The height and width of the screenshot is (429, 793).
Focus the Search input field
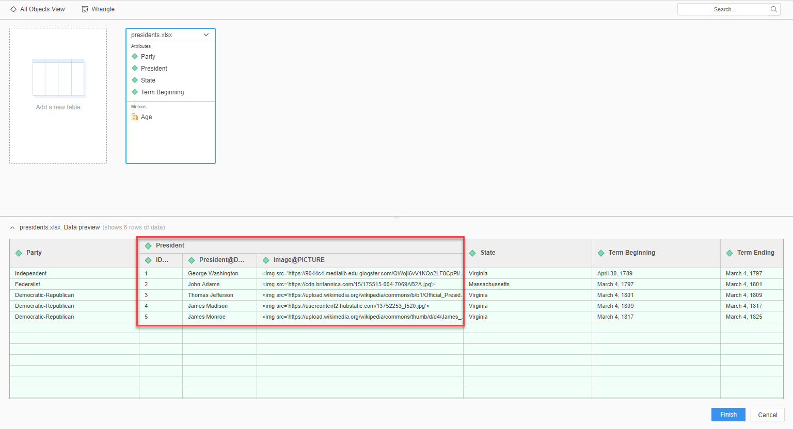(x=723, y=9)
